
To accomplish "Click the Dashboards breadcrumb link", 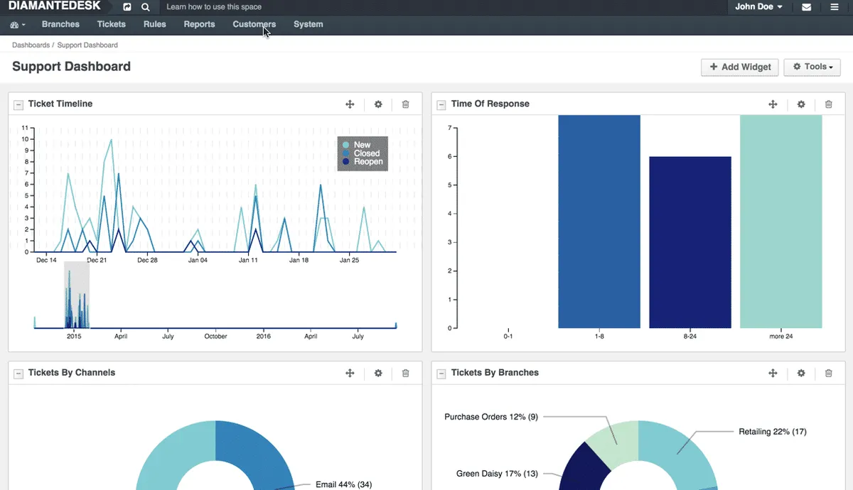I will tap(31, 45).
